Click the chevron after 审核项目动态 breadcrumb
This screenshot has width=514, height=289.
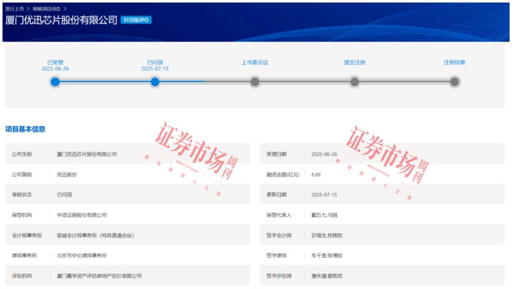point(65,9)
